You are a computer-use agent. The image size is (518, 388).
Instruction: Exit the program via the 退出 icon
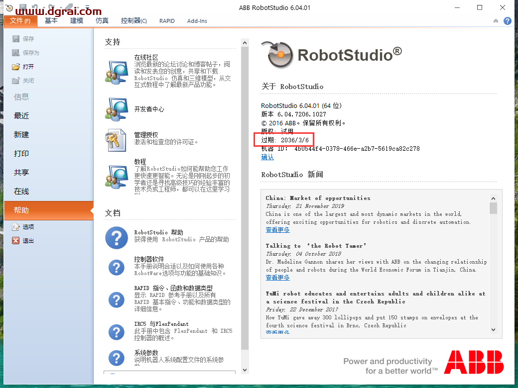(x=16, y=241)
